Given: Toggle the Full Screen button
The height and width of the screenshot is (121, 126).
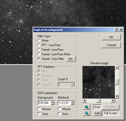Looking at the screenshot, I should (111, 113).
